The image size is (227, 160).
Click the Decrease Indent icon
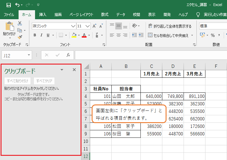coord(134,35)
